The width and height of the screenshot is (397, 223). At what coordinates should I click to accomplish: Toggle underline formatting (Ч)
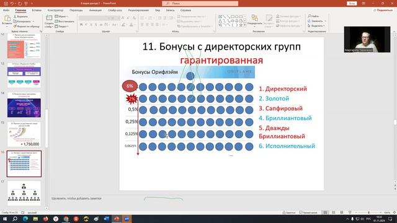(91, 25)
